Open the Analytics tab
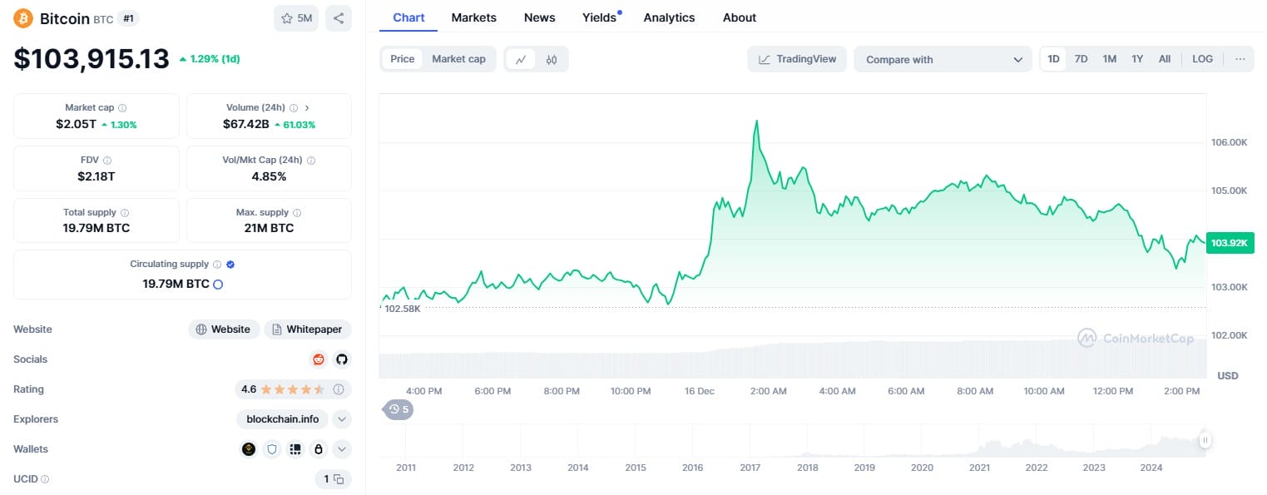Screen dimensions: 1267x495 click(669, 17)
